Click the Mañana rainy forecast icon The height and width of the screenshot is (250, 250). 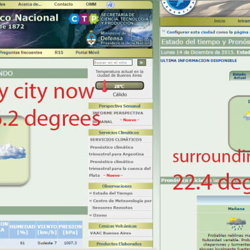click(x=236, y=224)
